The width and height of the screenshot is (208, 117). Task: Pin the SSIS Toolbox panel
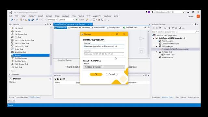coord(48,24)
